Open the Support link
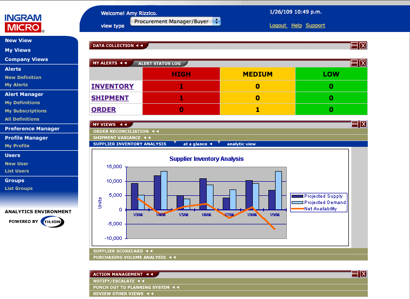The height and width of the screenshot is (299, 410). (315, 25)
